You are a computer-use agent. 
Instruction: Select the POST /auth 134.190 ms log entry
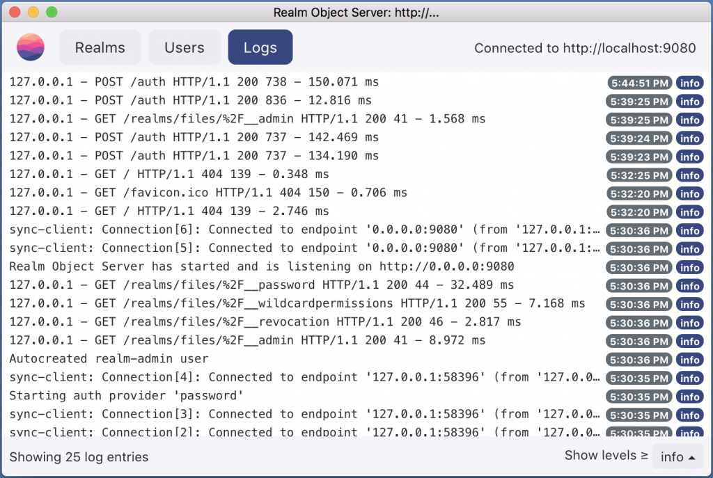[x=356, y=156]
